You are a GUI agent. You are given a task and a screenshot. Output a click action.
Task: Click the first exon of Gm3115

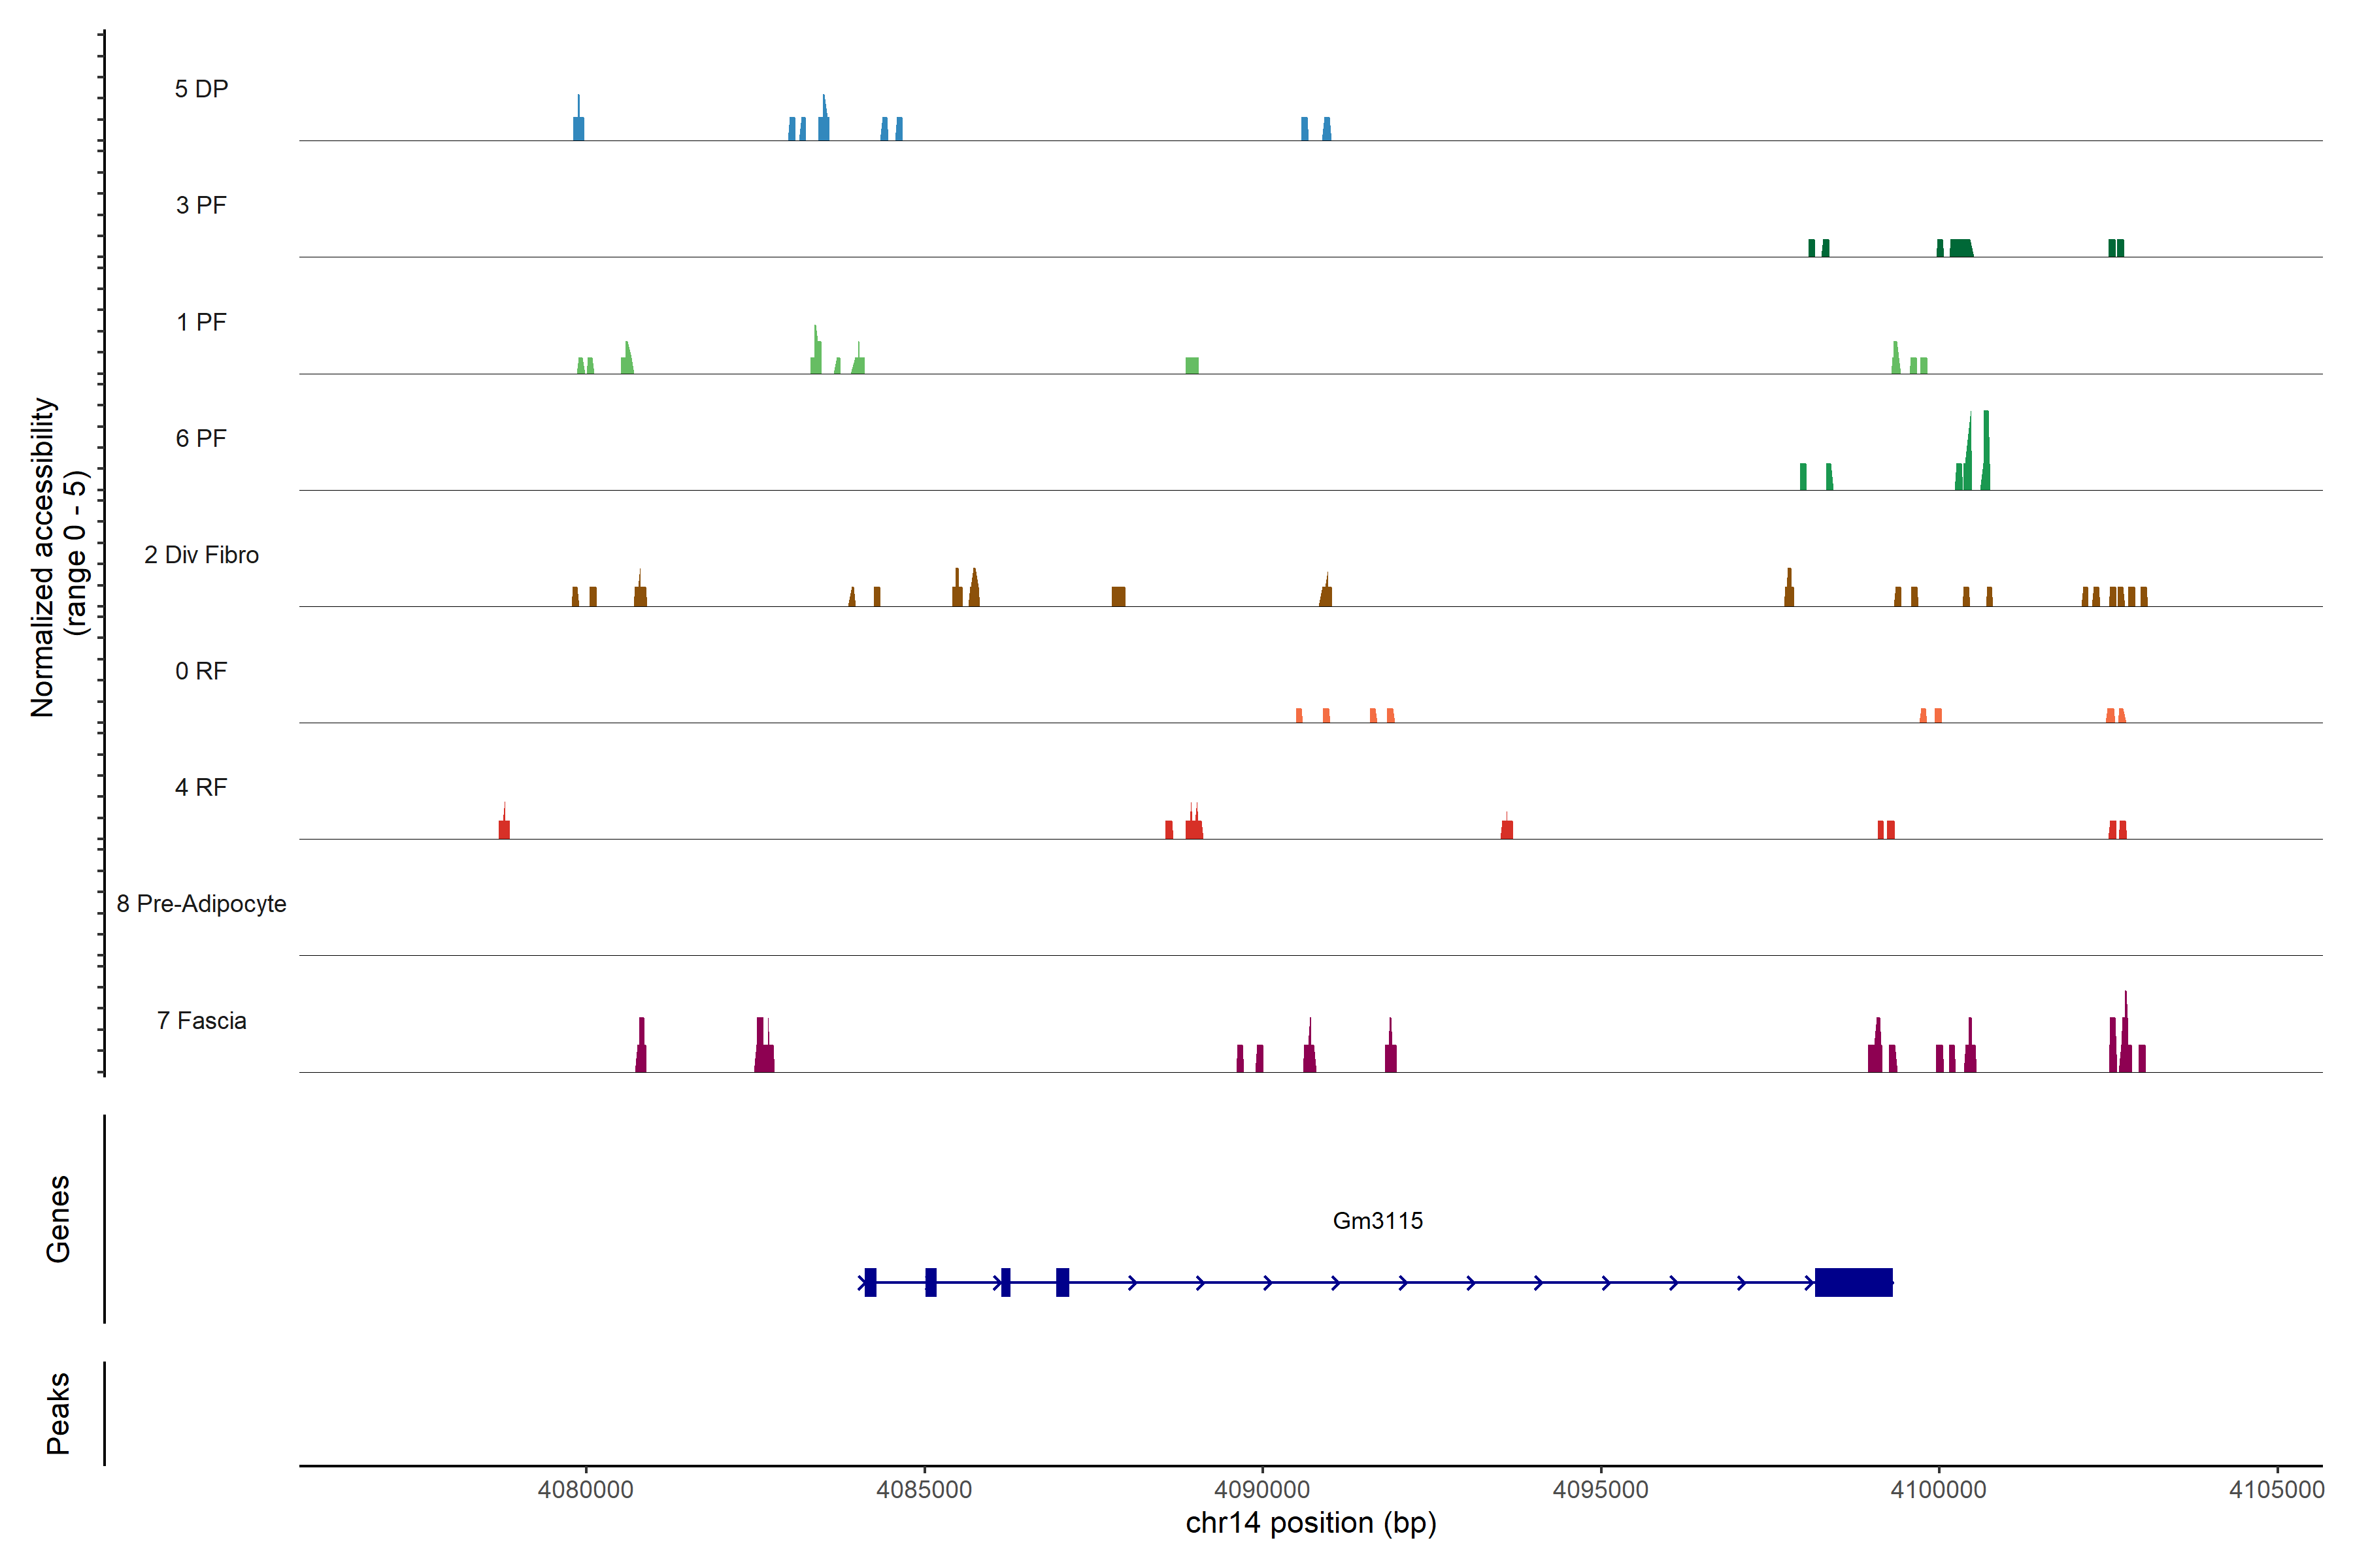tap(871, 1282)
